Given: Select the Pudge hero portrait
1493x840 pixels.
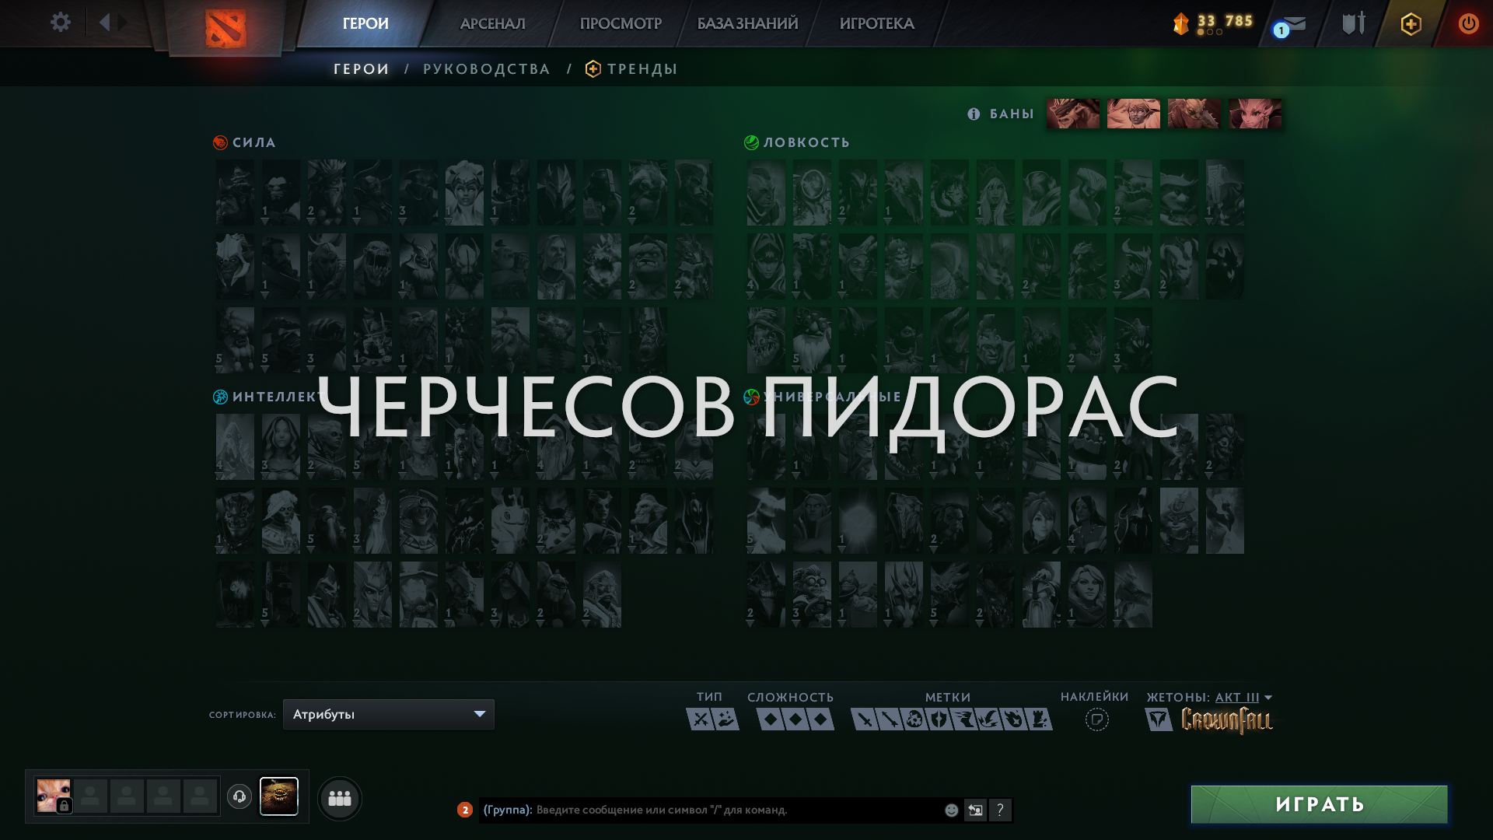Looking at the screenshot, I should point(648,267).
